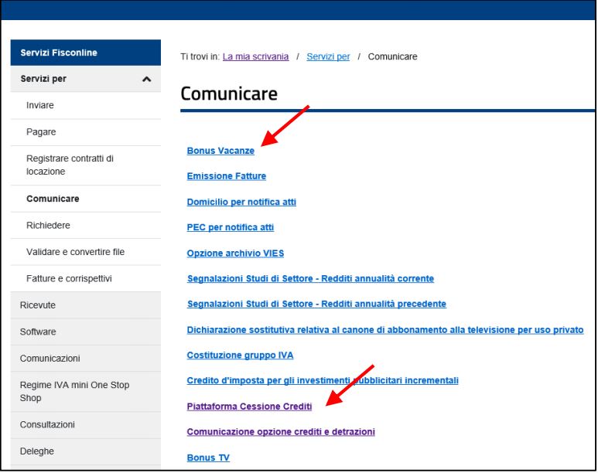Open Validare e convertire file
The height and width of the screenshot is (473, 598).
tap(85, 252)
